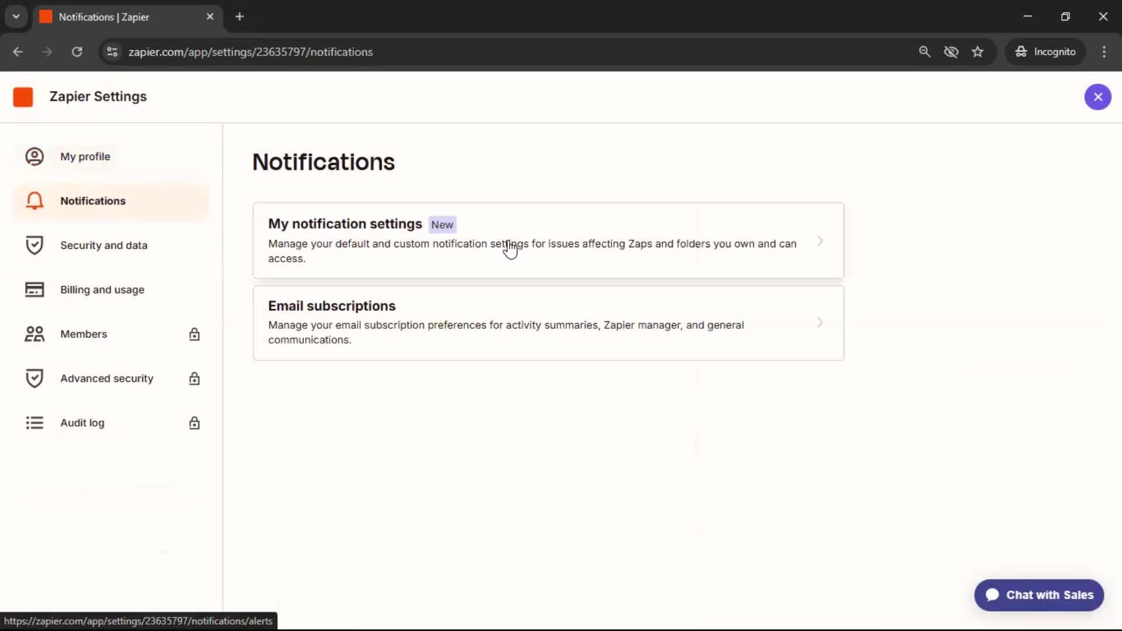1122x631 pixels.
Task: Close Zapier Settings with purple X button
Action: 1097,97
